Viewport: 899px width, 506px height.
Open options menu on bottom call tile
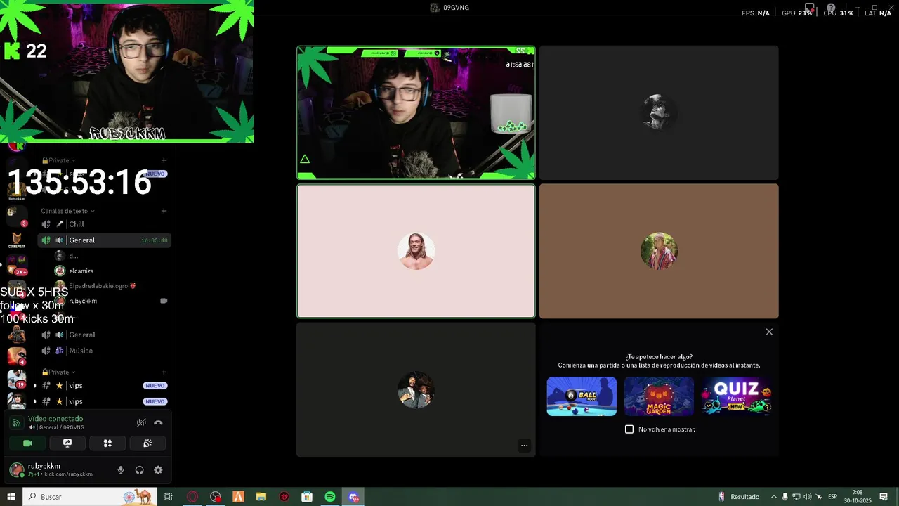[x=524, y=446]
